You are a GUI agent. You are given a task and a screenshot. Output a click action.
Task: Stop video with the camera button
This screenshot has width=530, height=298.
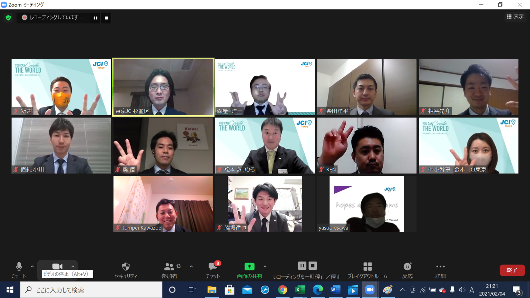(x=57, y=266)
